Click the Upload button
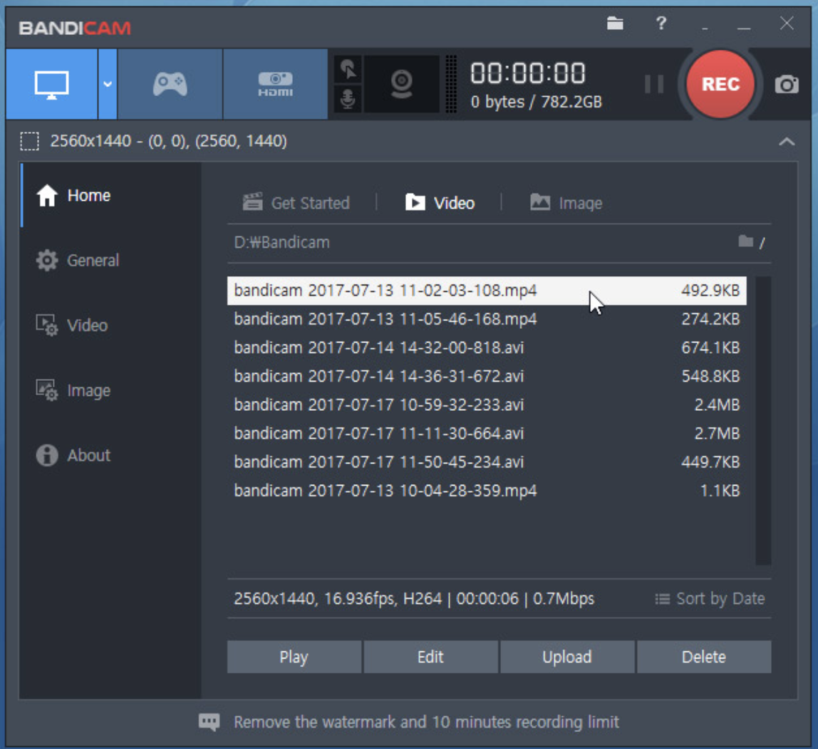 567,656
